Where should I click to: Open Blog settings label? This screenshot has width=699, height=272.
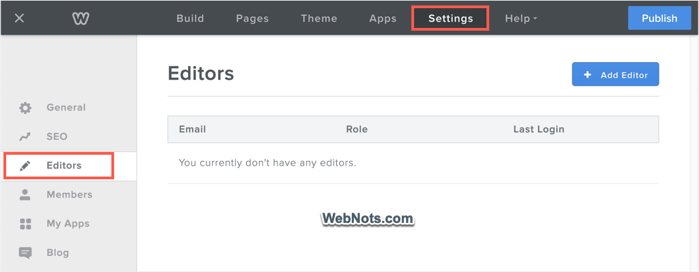click(58, 253)
